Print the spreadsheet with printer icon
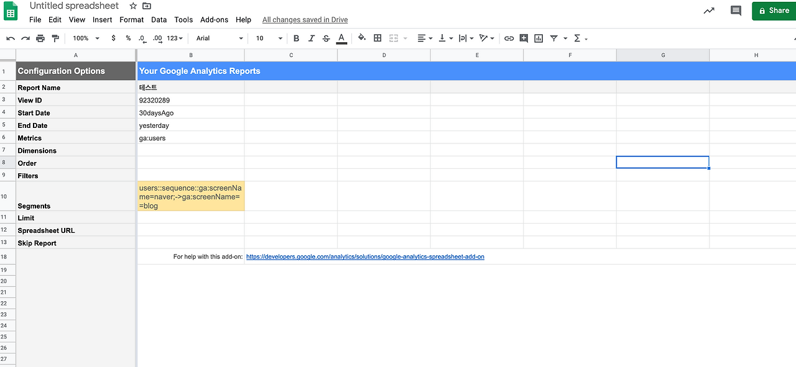The width and height of the screenshot is (796, 367). [40, 39]
